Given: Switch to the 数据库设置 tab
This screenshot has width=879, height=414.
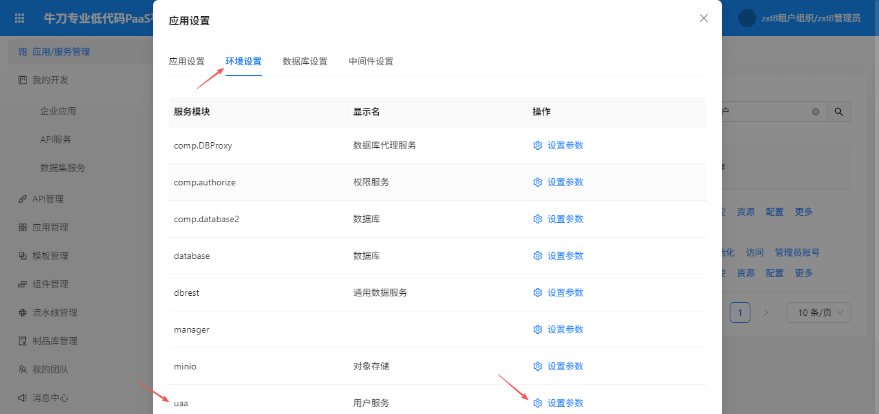Looking at the screenshot, I should [x=304, y=61].
